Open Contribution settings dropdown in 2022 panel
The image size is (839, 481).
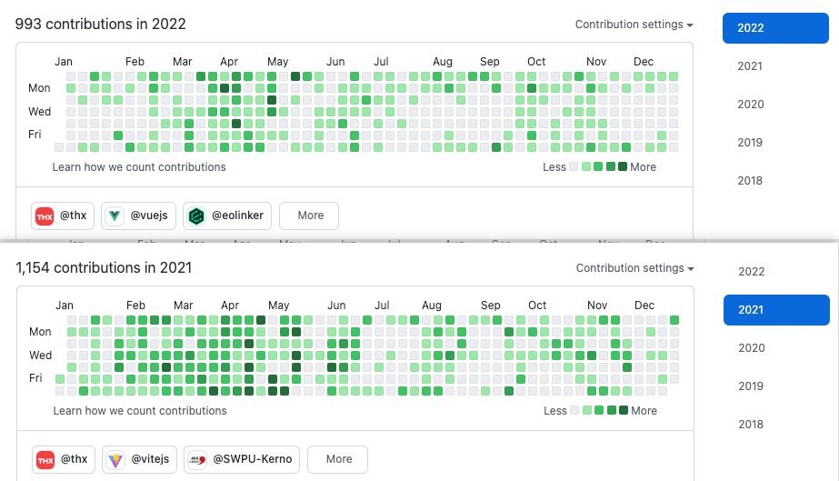point(634,25)
